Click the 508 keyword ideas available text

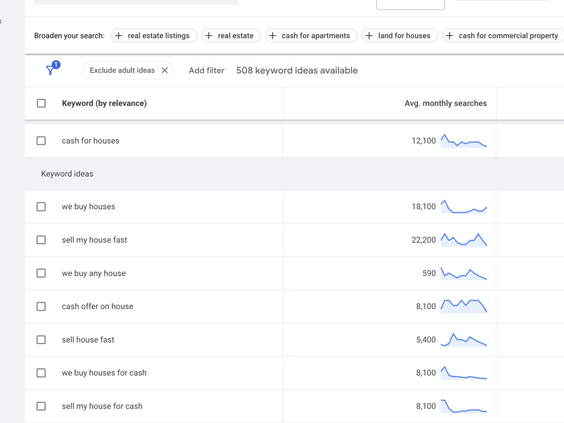coord(297,70)
